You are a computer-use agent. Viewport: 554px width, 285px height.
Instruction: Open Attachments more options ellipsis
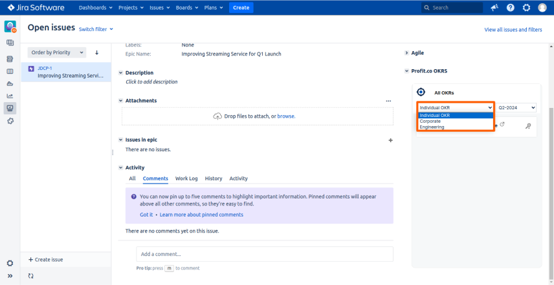(x=389, y=101)
